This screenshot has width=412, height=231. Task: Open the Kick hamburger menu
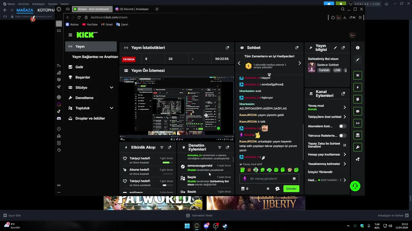(x=70, y=35)
